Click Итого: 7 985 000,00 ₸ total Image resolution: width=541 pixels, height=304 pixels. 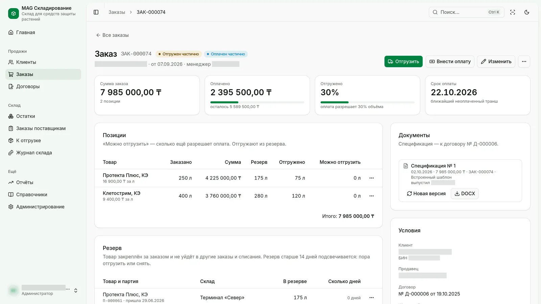[x=348, y=216]
